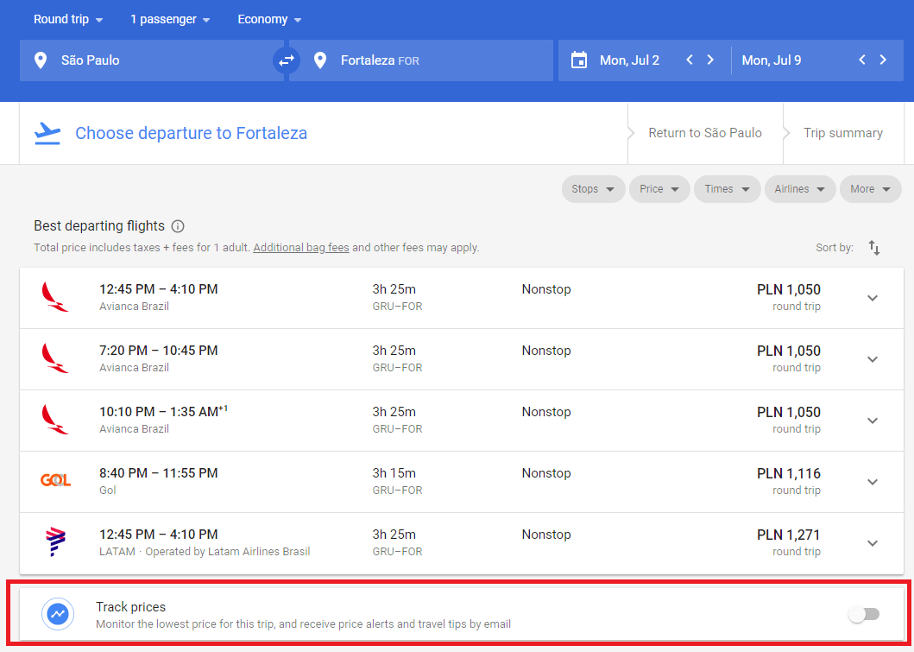Click Avianca logo on 12:45 PM flight
Image resolution: width=914 pixels, height=652 pixels.
tap(54, 297)
